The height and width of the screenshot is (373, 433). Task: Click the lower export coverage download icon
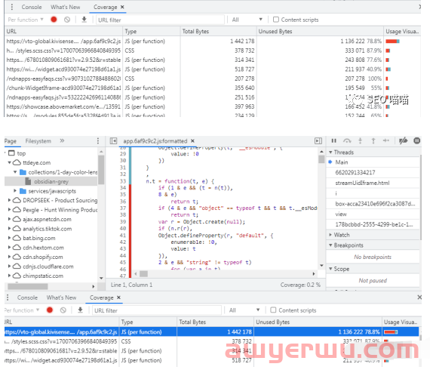(x=80, y=310)
